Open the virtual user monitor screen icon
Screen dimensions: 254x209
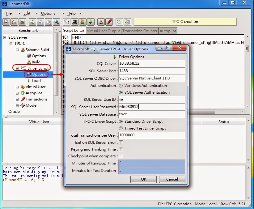[x=74, y=22]
